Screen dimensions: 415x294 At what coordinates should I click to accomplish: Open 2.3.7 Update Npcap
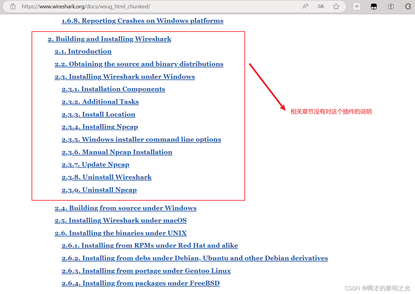click(x=95, y=164)
